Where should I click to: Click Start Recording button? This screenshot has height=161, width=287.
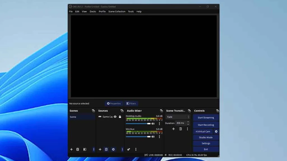[x=206, y=125]
